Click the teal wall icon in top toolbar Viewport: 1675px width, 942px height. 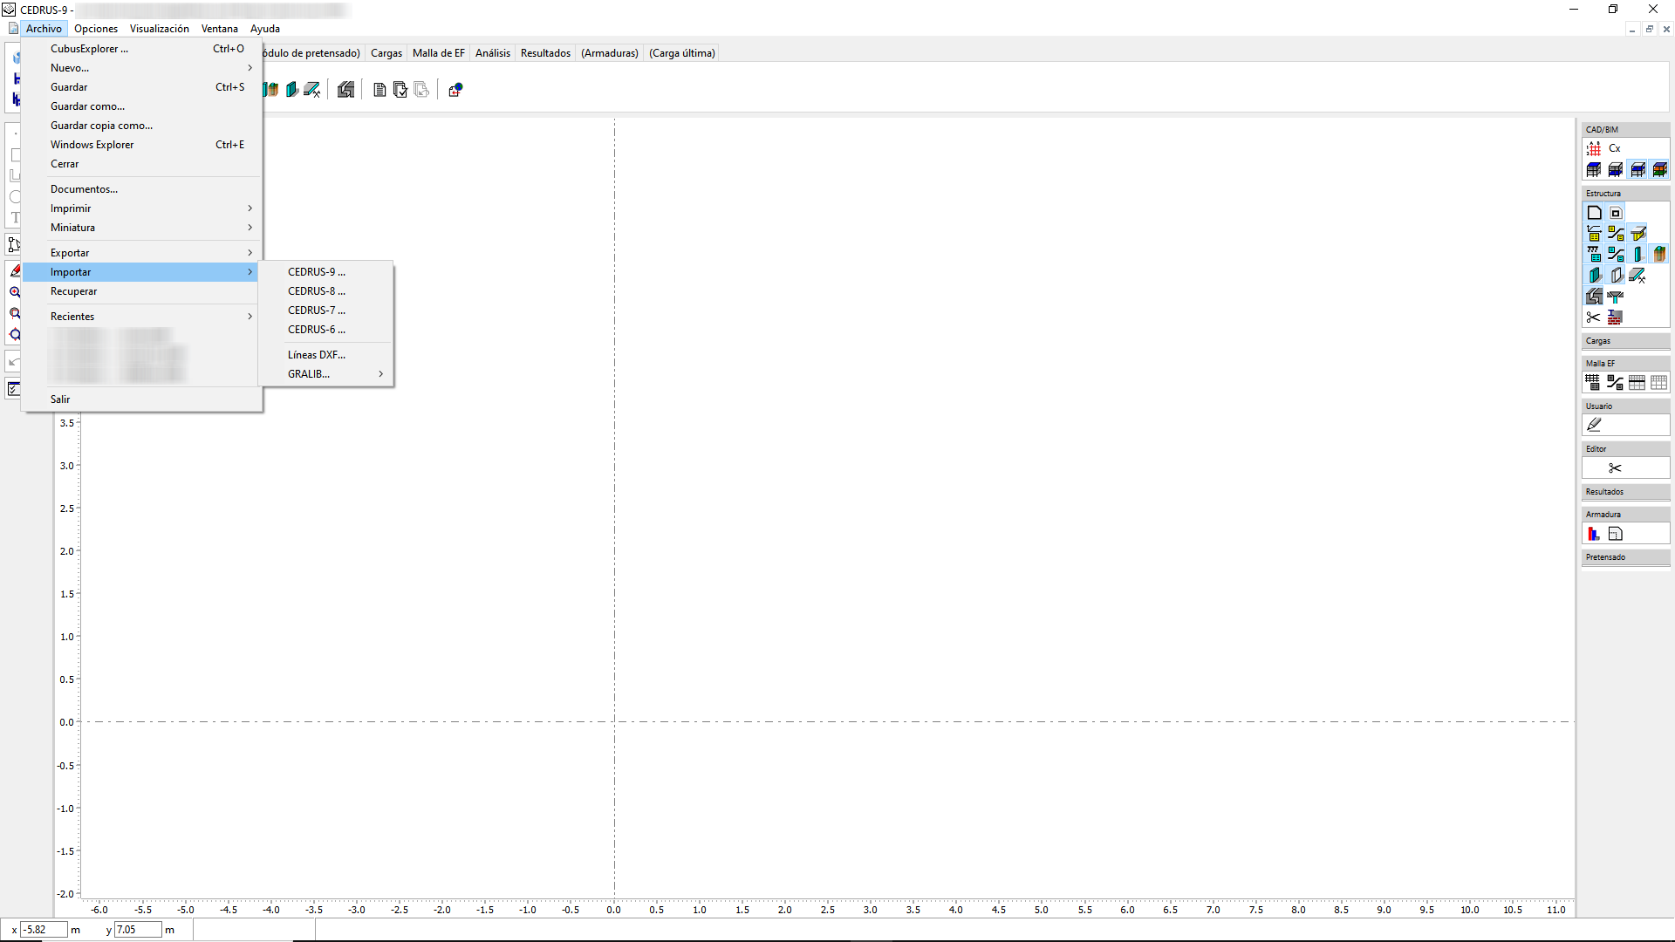pos(292,90)
